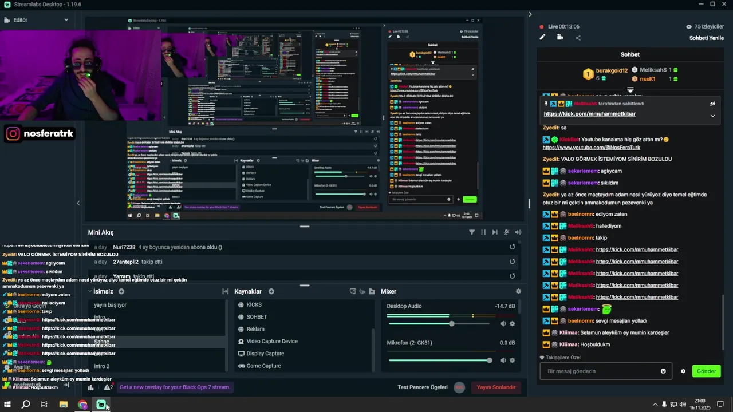Click the first icon right of the Kaynaklar title
This screenshot has height=412, width=733.
point(353,291)
